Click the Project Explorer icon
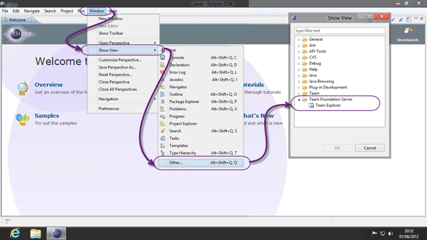Screen dimensions: 427x240 coord(163,123)
